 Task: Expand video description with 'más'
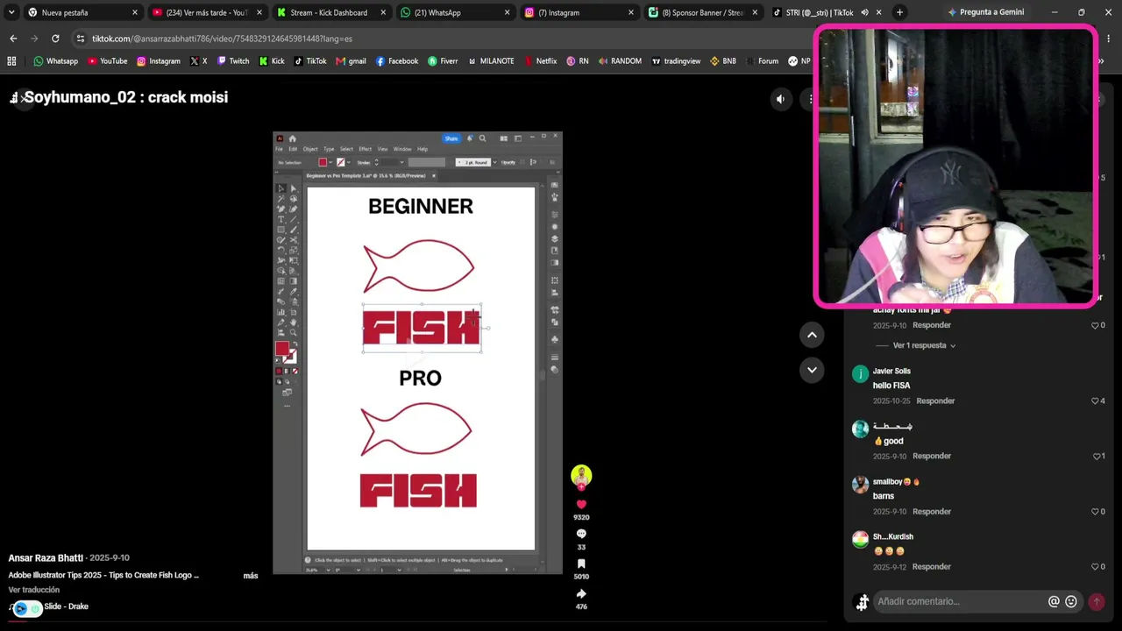point(251,576)
